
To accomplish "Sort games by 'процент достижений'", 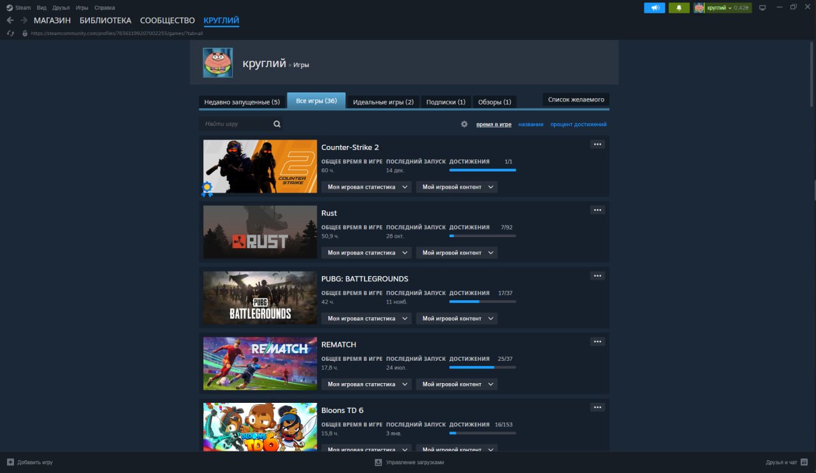I will coord(578,124).
